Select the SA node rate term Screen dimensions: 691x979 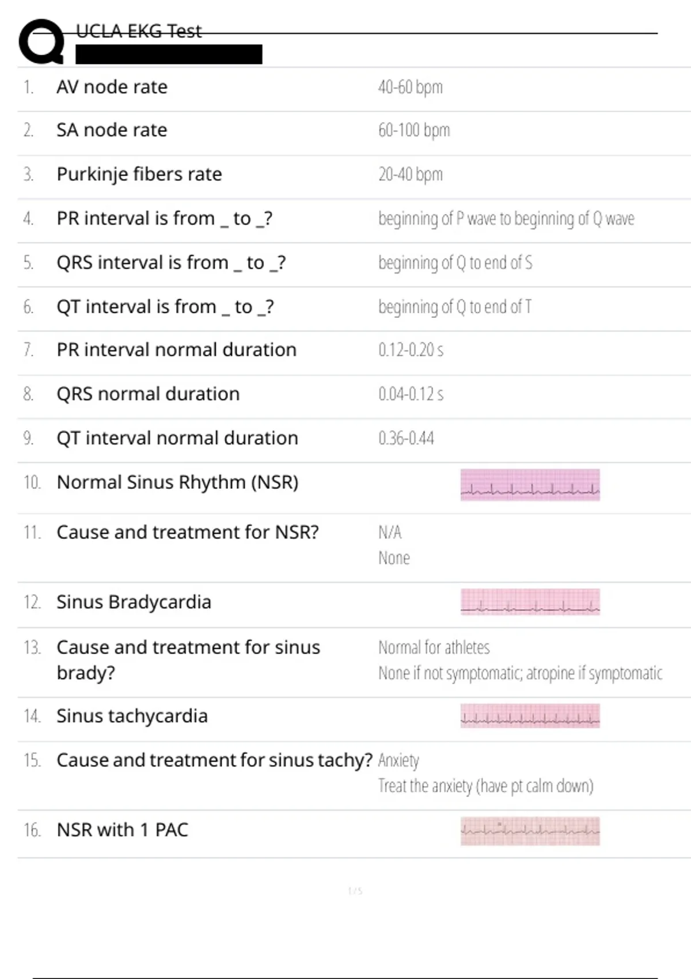[112, 130]
